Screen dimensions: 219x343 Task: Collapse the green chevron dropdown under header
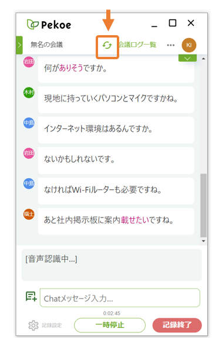click(187, 58)
